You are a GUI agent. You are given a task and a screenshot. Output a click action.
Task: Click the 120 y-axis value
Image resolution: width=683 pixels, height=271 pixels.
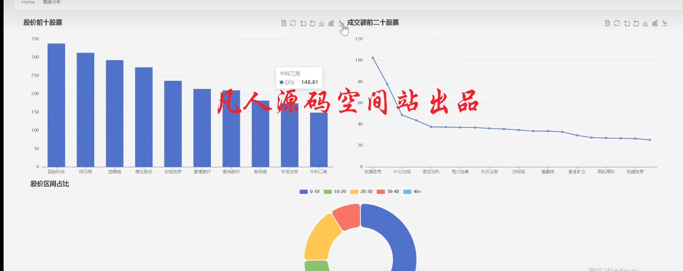[x=359, y=39]
